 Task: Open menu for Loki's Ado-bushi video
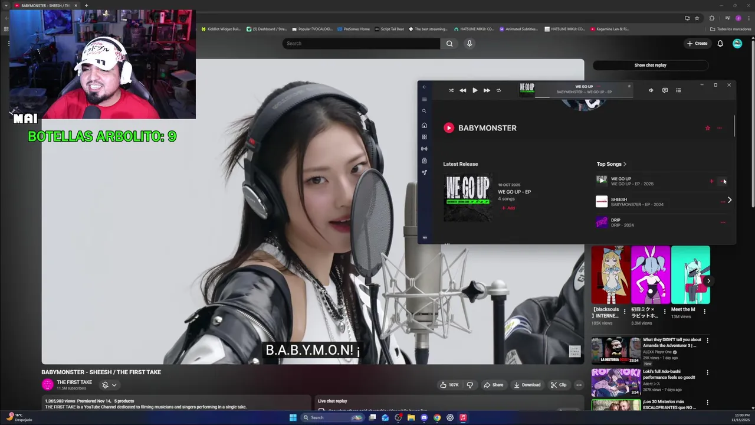[x=707, y=372]
